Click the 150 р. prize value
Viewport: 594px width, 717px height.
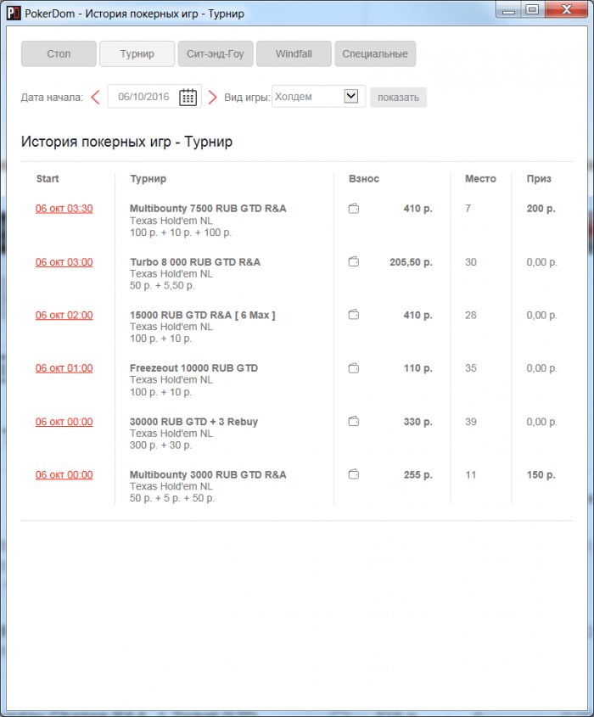(541, 474)
